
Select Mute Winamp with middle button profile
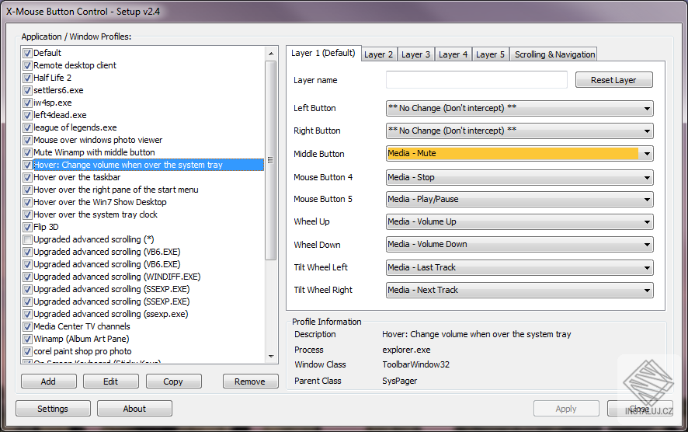(94, 152)
